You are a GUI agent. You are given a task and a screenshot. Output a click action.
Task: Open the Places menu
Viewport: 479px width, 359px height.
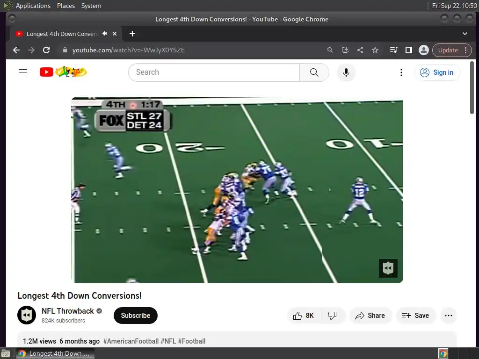coord(66,6)
